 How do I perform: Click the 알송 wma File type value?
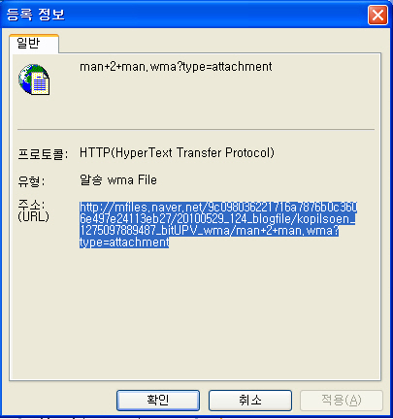(118, 179)
